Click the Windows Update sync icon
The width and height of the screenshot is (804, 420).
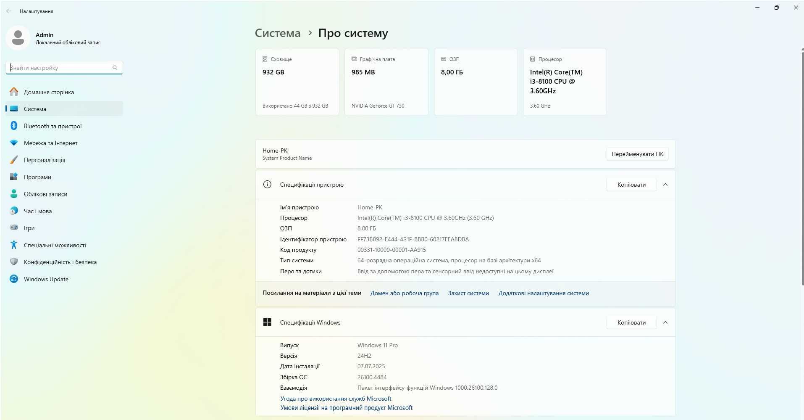point(14,279)
